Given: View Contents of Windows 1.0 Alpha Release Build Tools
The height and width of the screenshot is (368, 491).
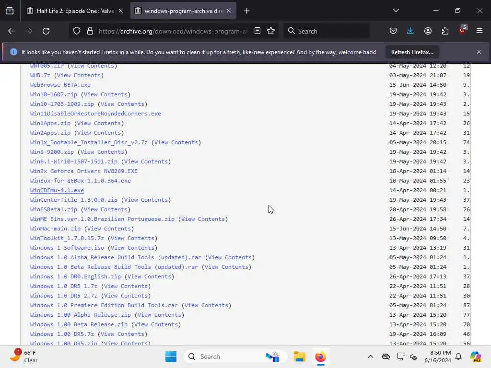Looking at the screenshot, I should (230, 257).
